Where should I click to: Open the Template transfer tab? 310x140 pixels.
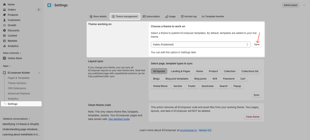[x=213, y=16]
